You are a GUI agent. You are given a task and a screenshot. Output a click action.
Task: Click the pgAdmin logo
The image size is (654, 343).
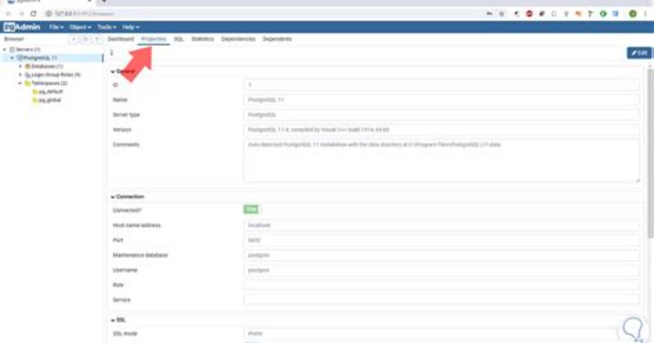(x=22, y=27)
